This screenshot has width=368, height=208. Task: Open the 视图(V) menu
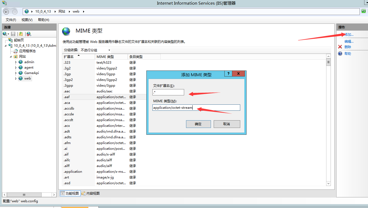click(27, 20)
